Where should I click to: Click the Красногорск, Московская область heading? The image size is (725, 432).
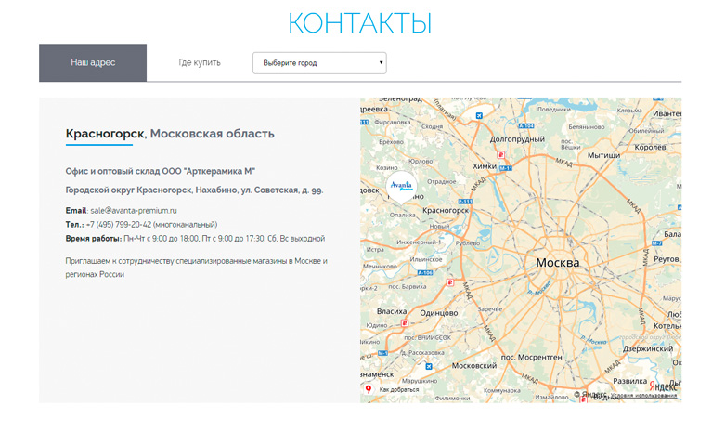(170, 134)
